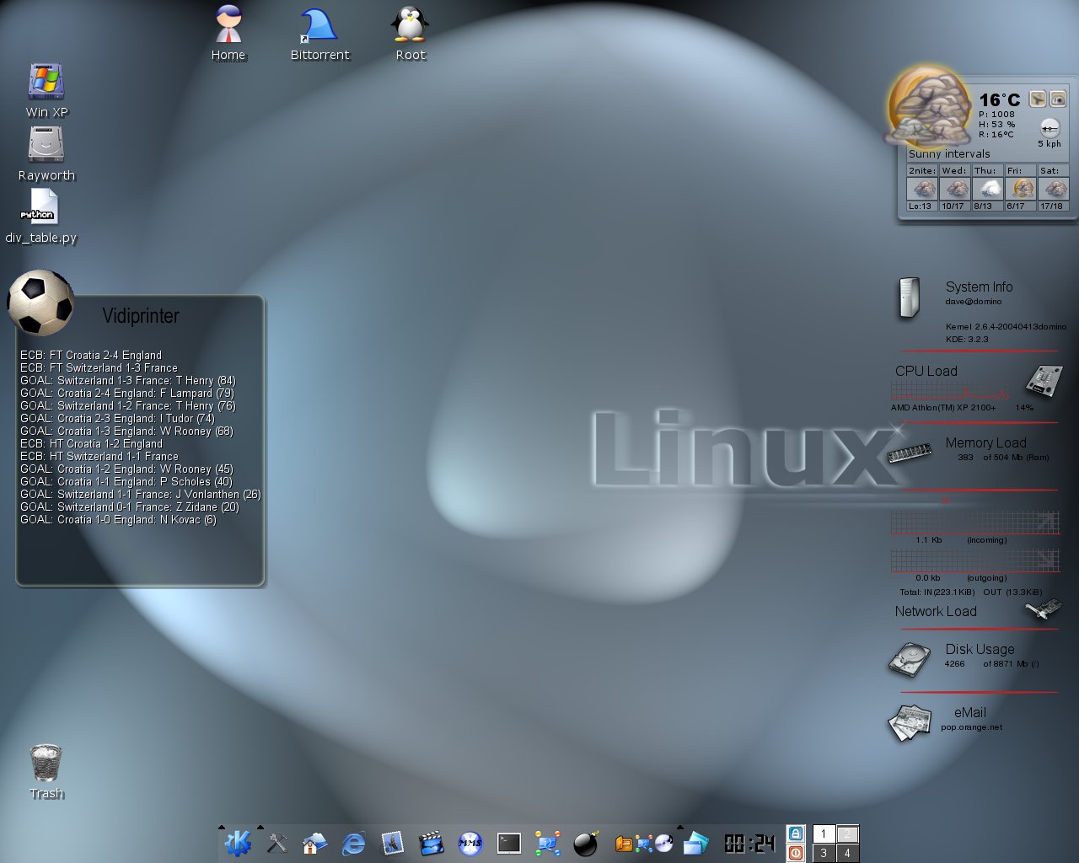Open the Bittorrent desktop shortcut
The image size is (1079, 863).
(319, 34)
